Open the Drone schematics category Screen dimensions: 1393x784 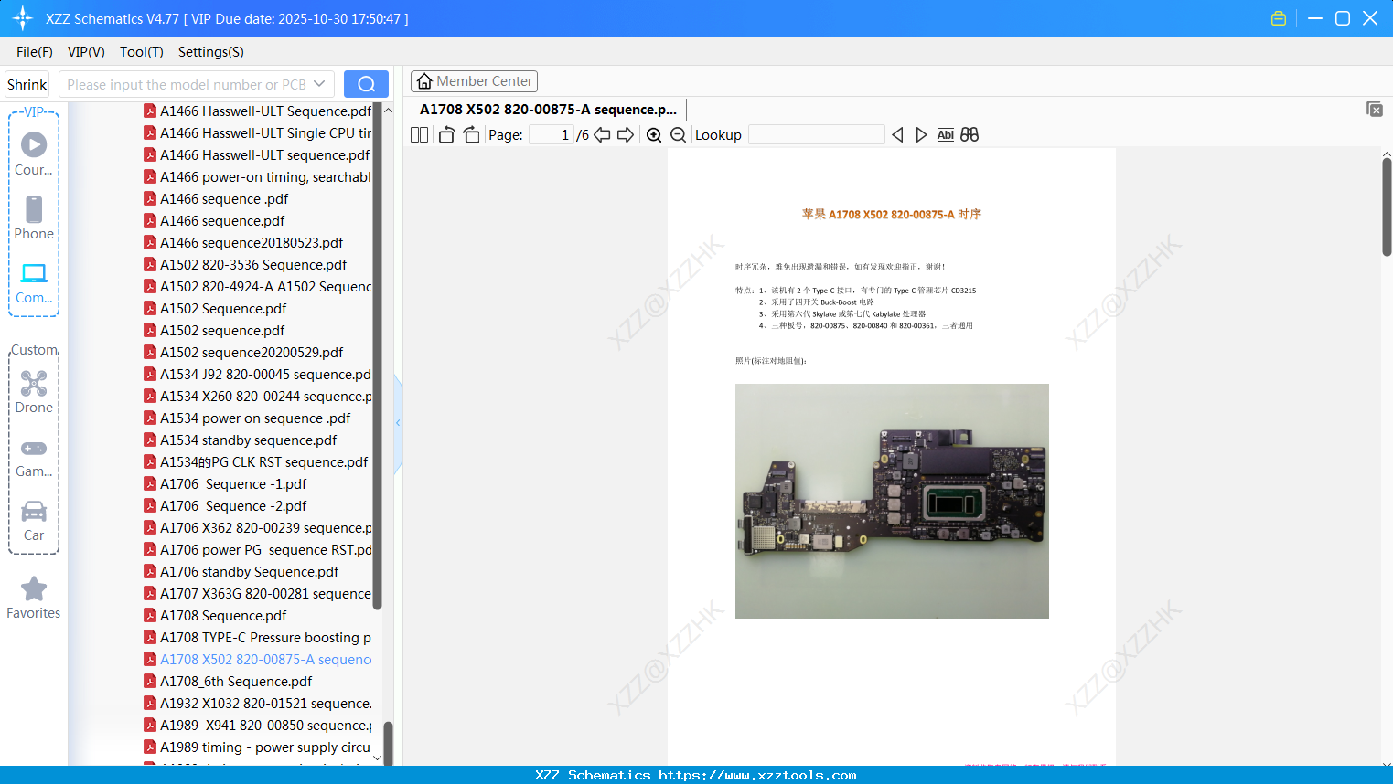tap(34, 392)
